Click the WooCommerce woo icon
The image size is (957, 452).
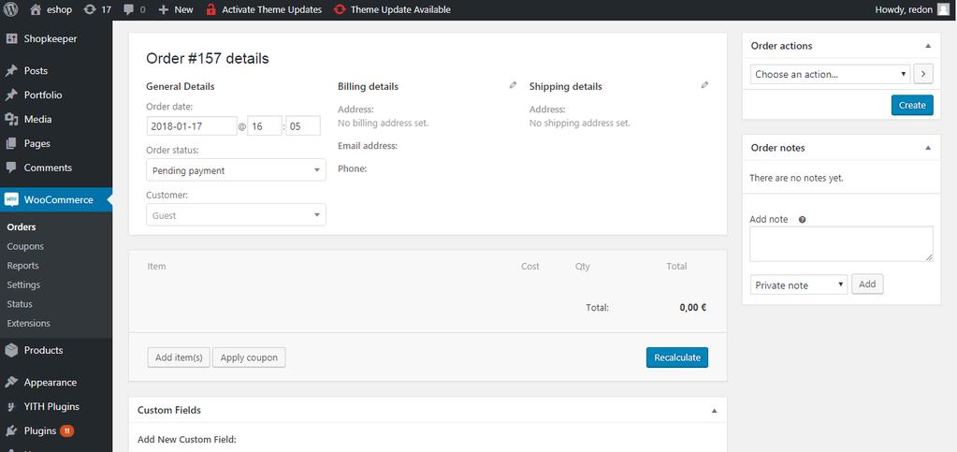(x=11, y=199)
